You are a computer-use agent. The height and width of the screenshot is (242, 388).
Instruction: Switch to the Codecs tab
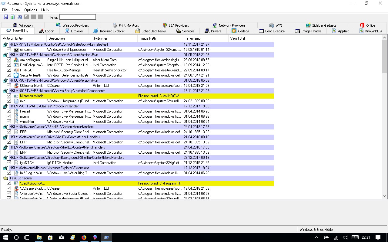click(240, 31)
